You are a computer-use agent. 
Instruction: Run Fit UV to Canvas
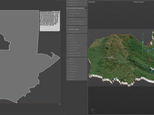pyautogui.click(x=77, y=29)
